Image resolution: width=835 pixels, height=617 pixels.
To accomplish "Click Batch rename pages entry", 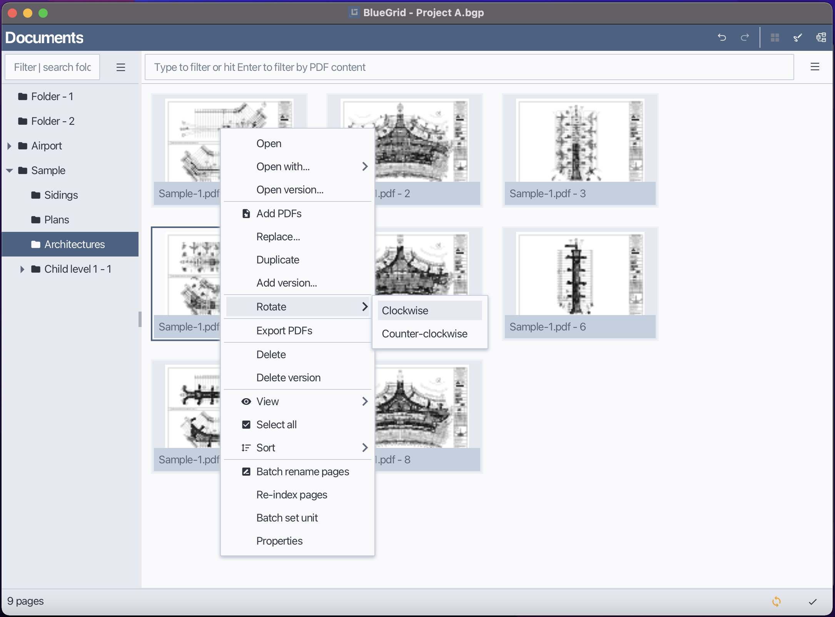I will coord(302,471).
